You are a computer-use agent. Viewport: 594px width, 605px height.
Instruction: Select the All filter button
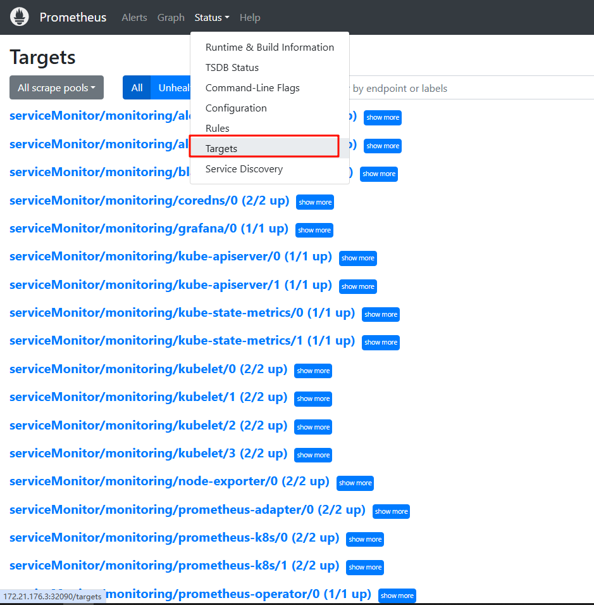click(137, 87)
